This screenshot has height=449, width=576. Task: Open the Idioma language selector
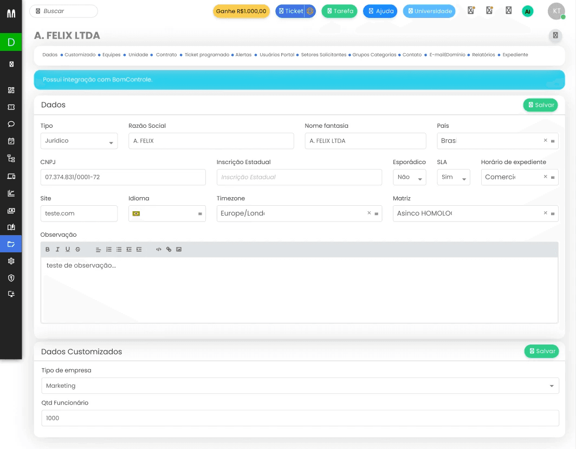coord(167,213)
